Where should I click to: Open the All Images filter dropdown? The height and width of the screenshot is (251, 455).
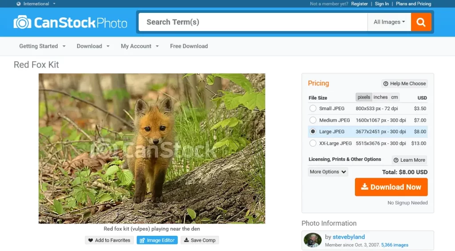[x=389, y=22]
